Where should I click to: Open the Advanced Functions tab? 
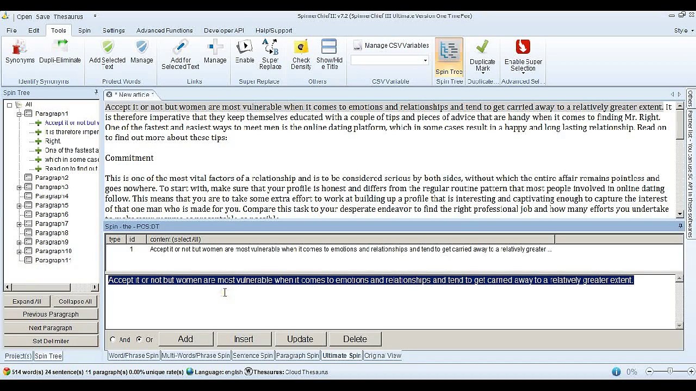point(164,30)
